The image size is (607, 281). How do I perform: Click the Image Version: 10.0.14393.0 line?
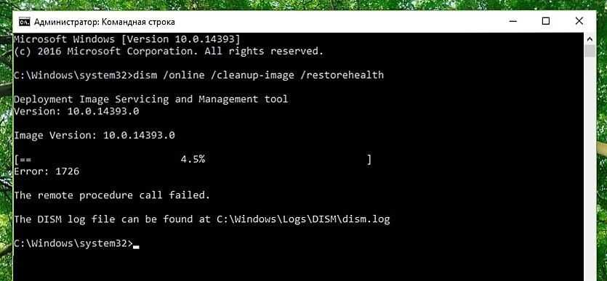point(95,135)
